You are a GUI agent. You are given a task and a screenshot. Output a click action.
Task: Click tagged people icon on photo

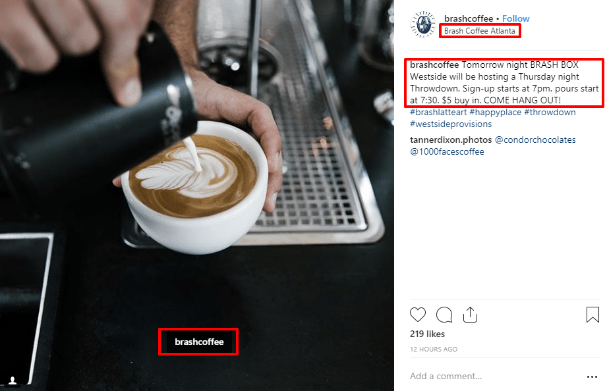click(x=13, y=380)
